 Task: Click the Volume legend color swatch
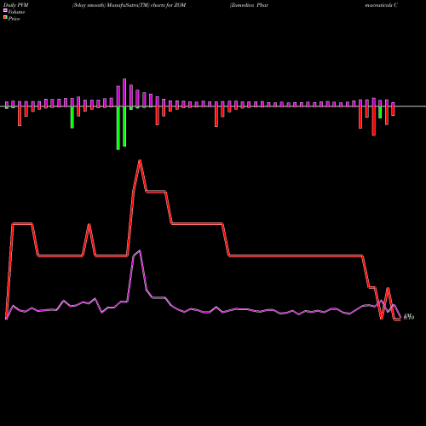5,11
